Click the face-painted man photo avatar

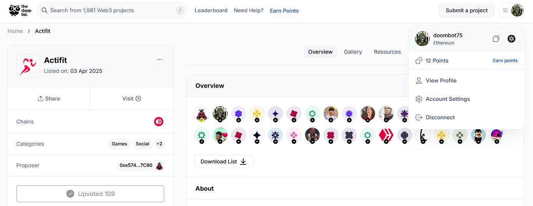tap(312, 135)
